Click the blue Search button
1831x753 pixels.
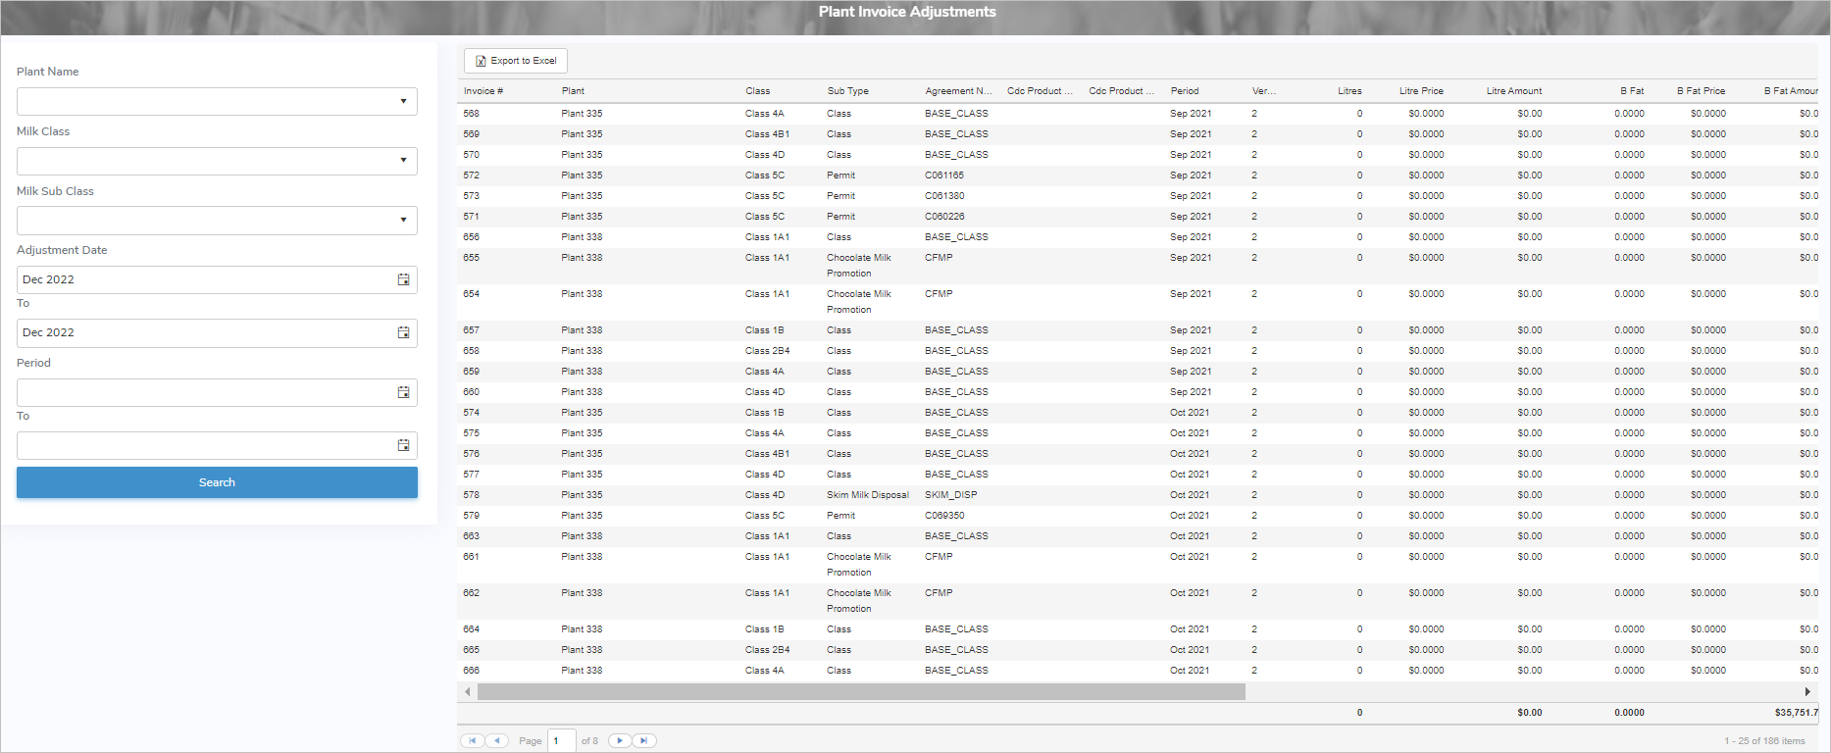pyautogui.click(x=217, y=482)
